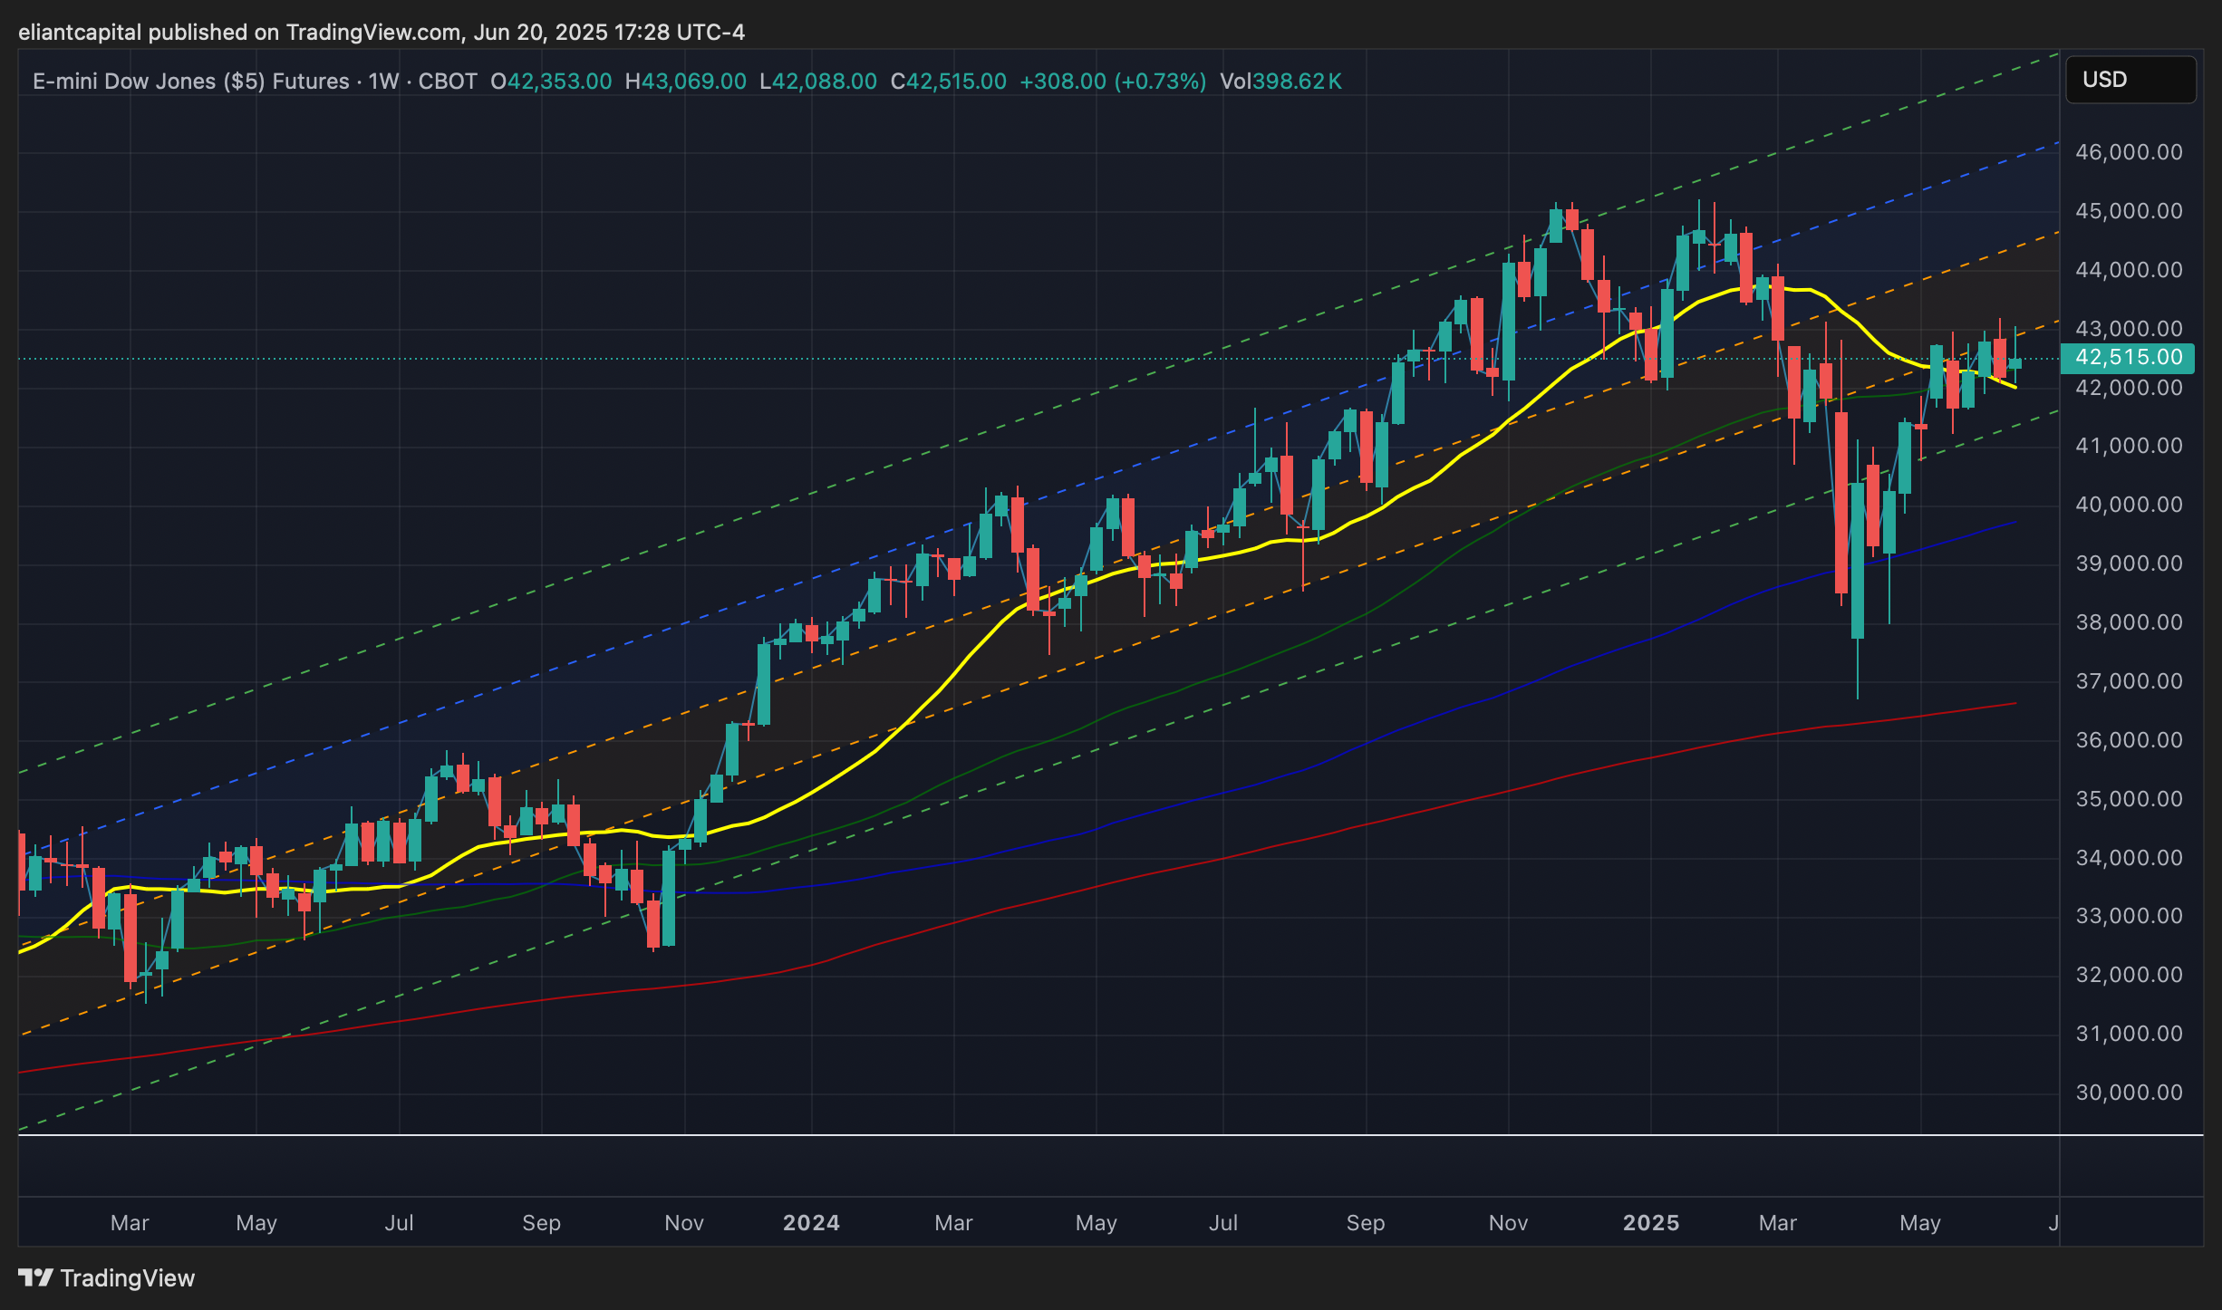Select the 2025 year label on time axis
Viewport: 2222px width, 1310px height.
[1650, 1223]
